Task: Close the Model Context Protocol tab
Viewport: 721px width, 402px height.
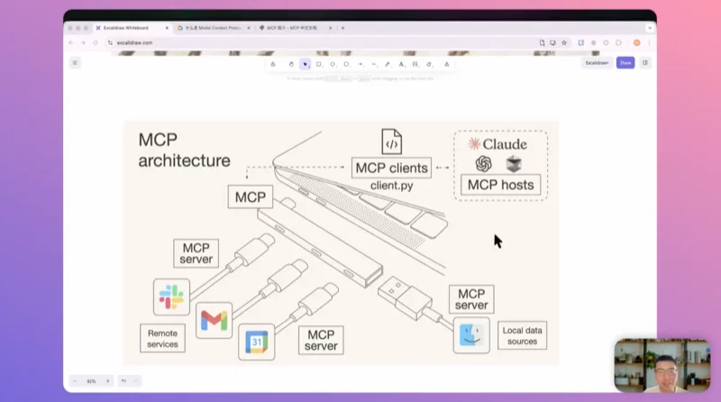Action: [x=249, y=28]
